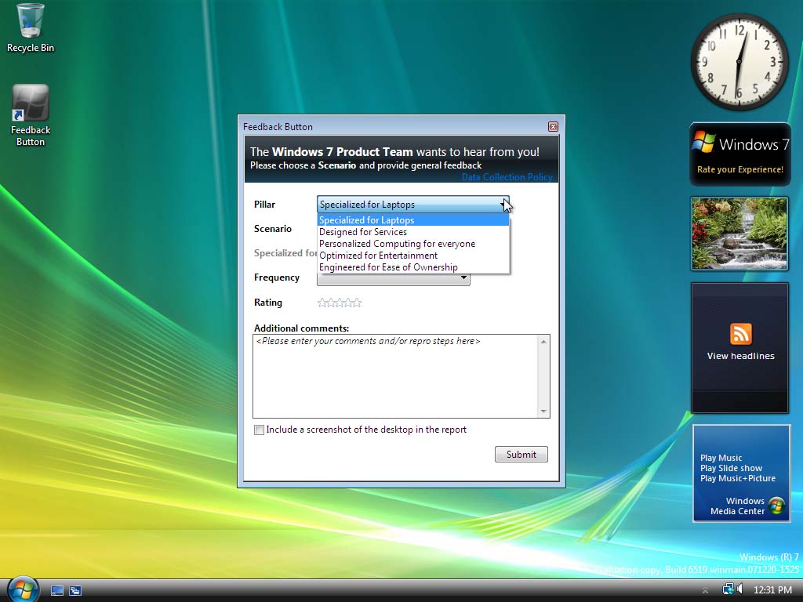Open the first quick launch icon on the taskbar

coord(56,589)
